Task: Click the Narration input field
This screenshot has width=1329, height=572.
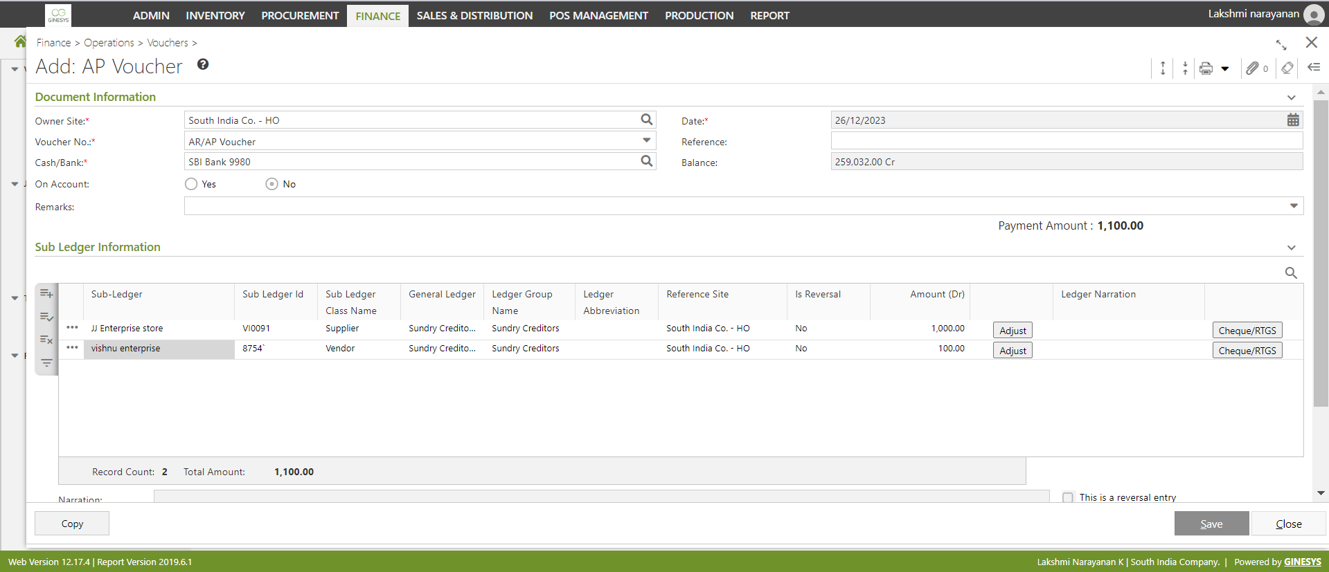Action: pyautogui.click(x=601, y=496)
